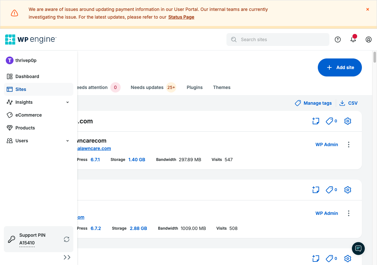This screenshot has height=265, width=377.
Task: Expand the Insights submenu chevron
Action: click(68, 102)
